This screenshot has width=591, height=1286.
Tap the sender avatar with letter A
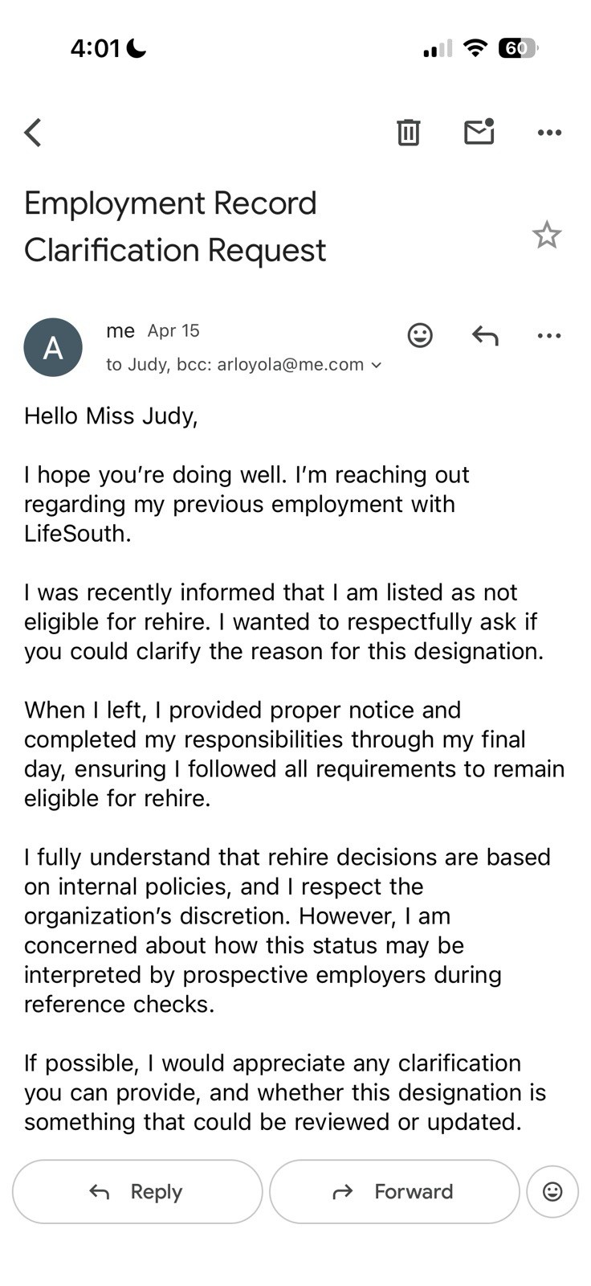(53, 347)
